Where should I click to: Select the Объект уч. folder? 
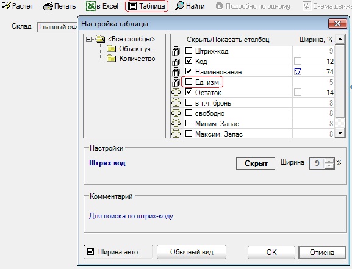point(129,49)
